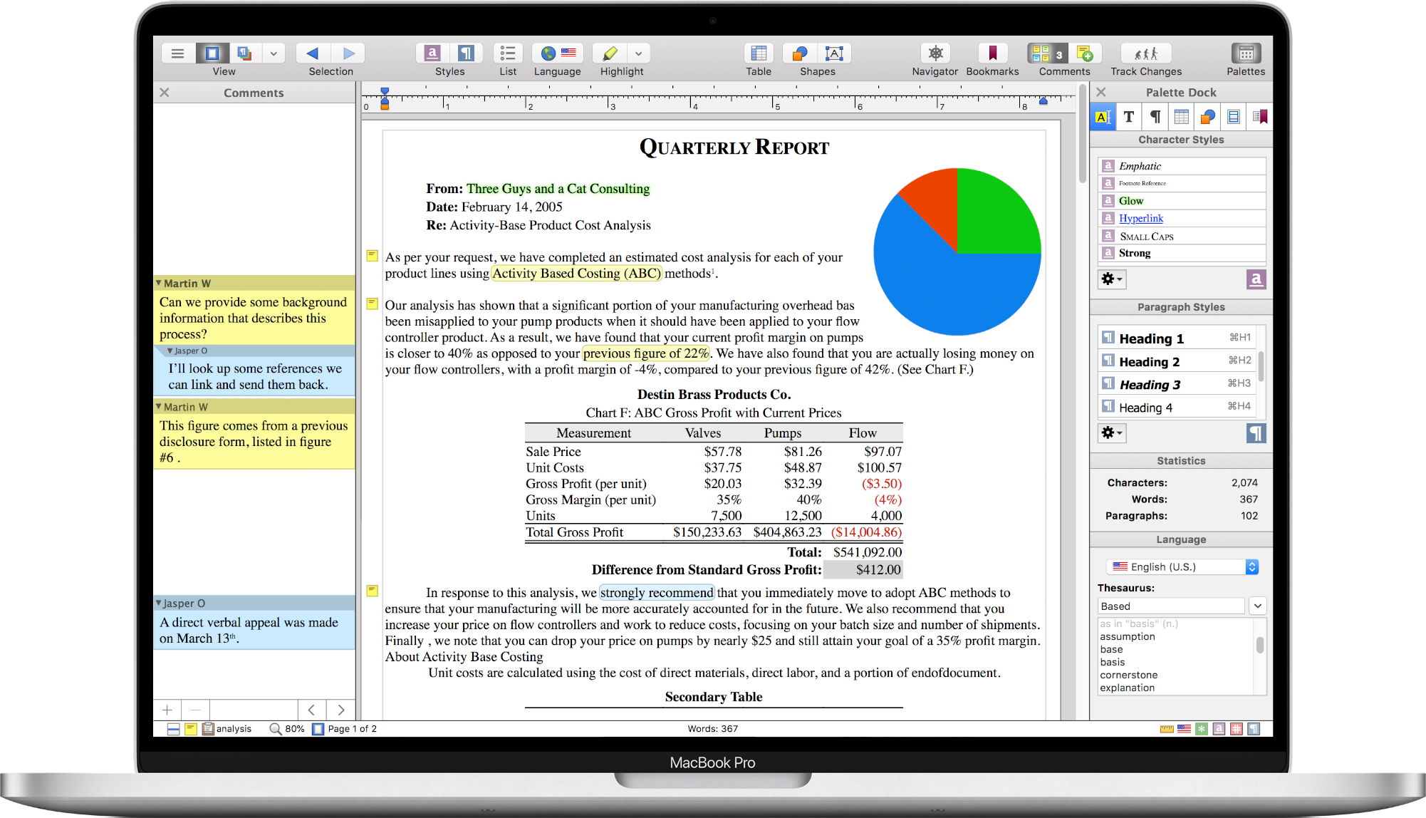Toggle the Highlight tool on
Screen dimensions: 1426x818
[610, 53]
